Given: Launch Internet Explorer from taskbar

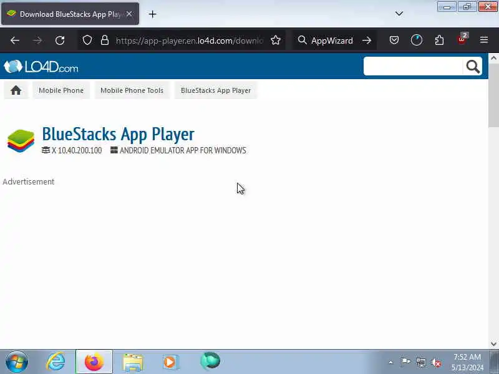Looking at the screenshot, I should (x=56, y=362).
